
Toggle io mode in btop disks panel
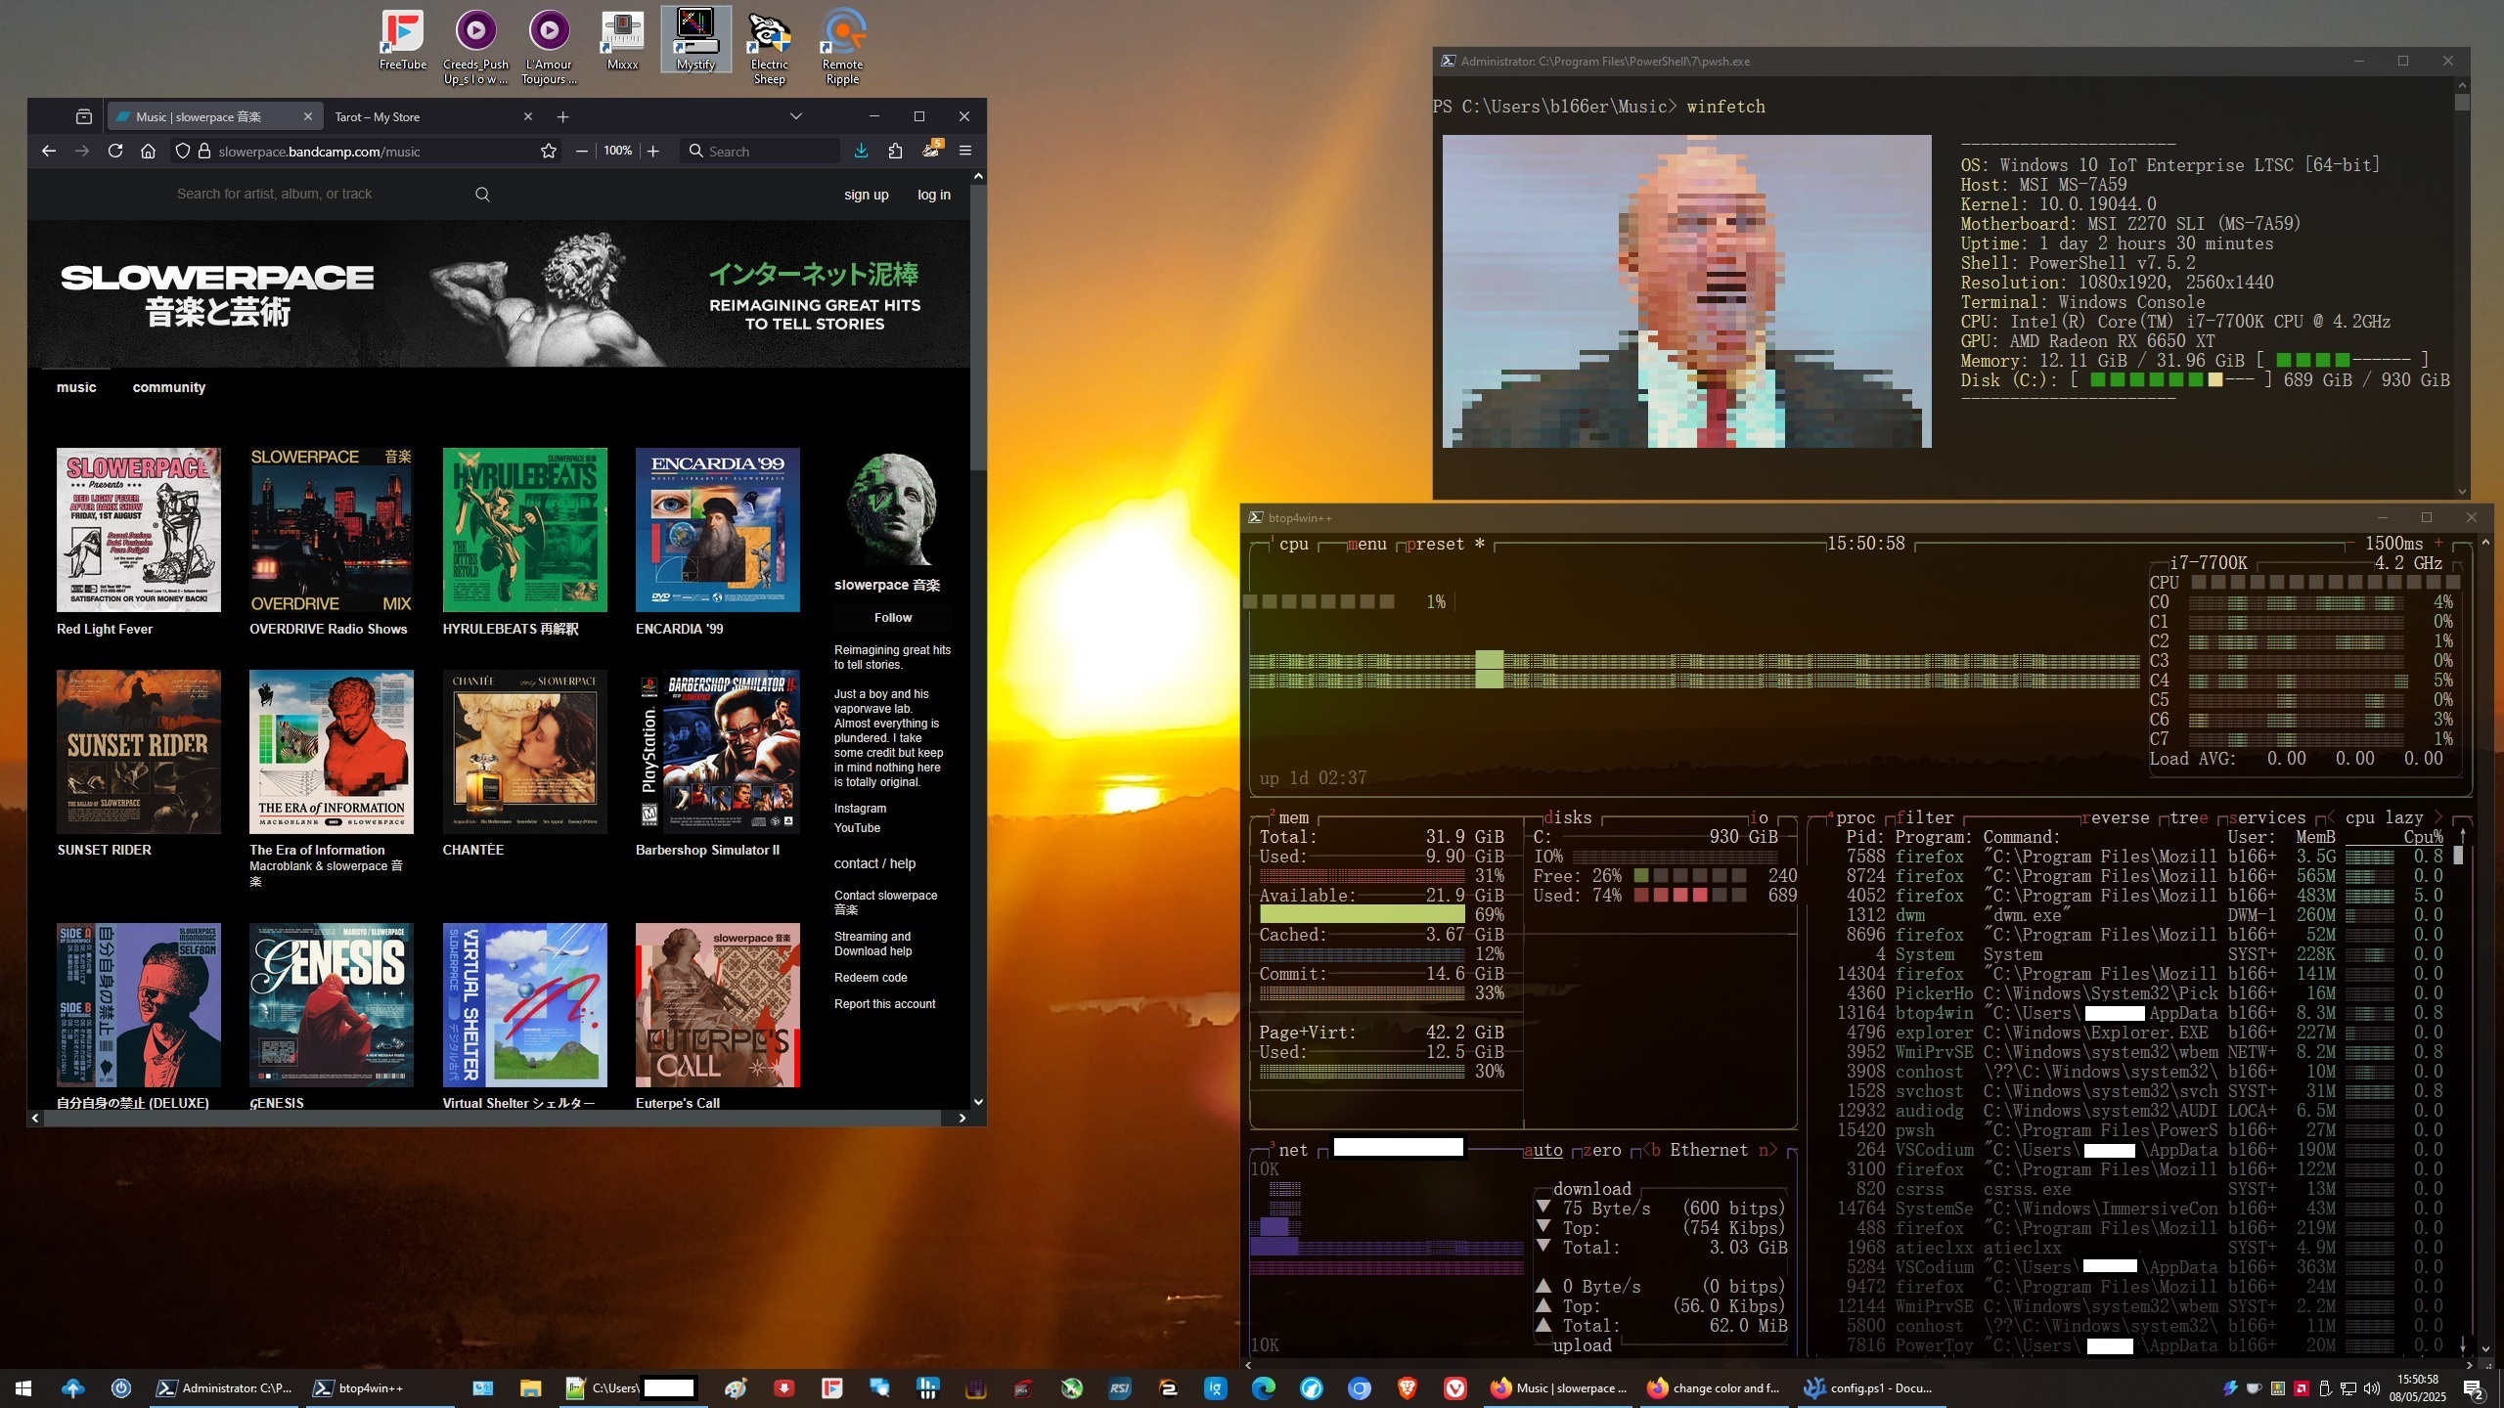point(1758,817)
